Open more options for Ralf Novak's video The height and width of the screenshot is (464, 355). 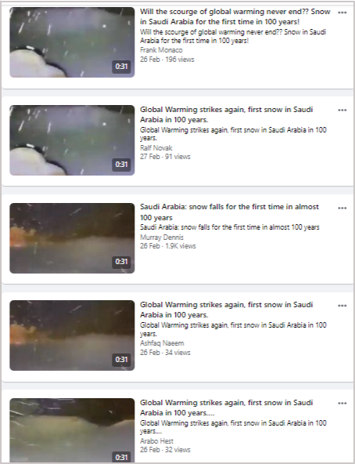pyautogui.click(x=342, y=110)
